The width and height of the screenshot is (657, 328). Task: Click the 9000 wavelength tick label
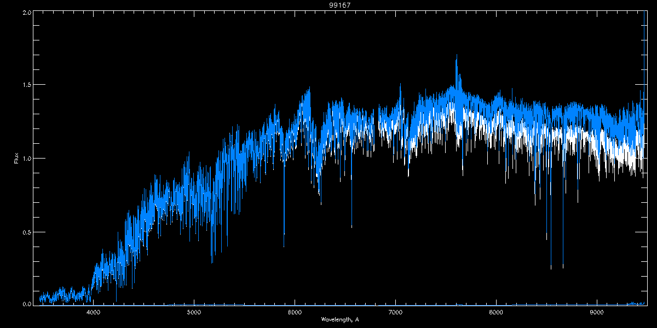click(597, 313)
